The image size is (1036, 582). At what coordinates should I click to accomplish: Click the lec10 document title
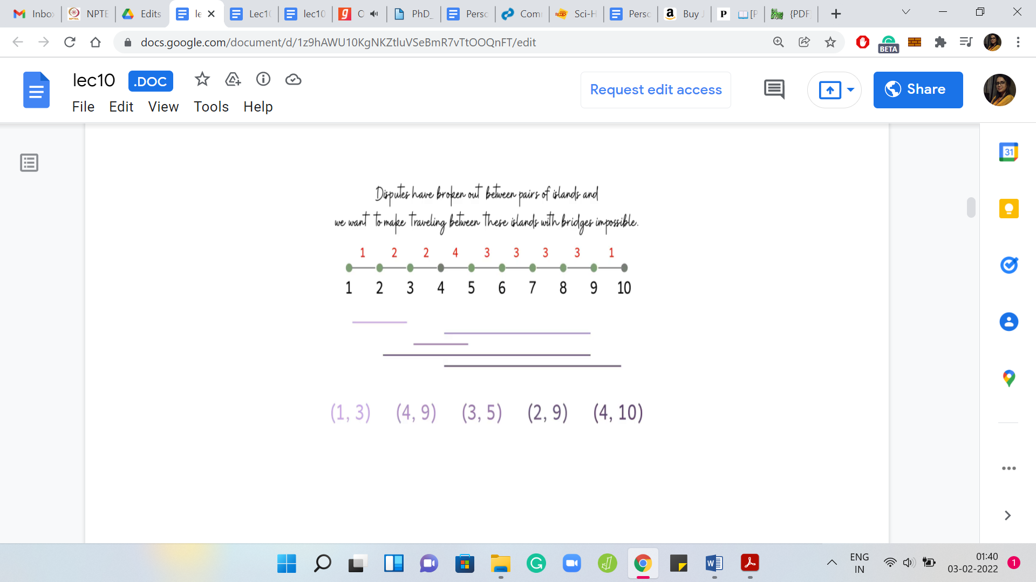(94, 80)
